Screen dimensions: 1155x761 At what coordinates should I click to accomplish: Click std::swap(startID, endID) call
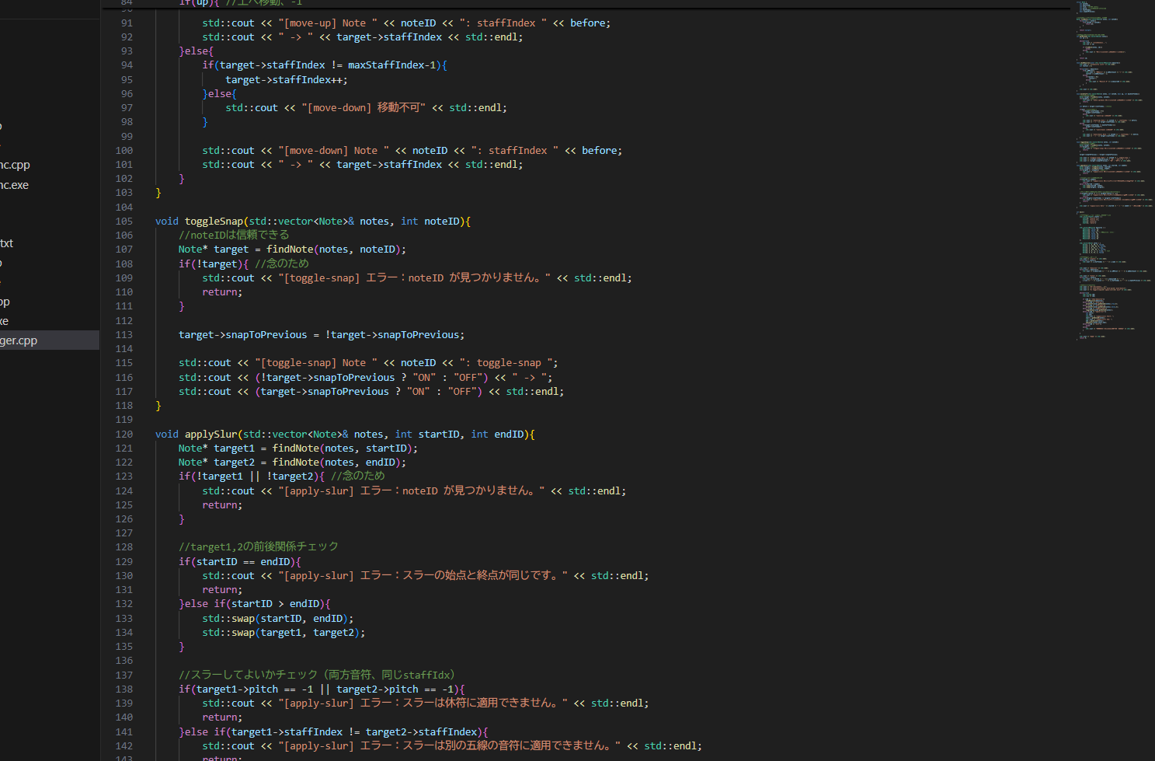(277, 619)
